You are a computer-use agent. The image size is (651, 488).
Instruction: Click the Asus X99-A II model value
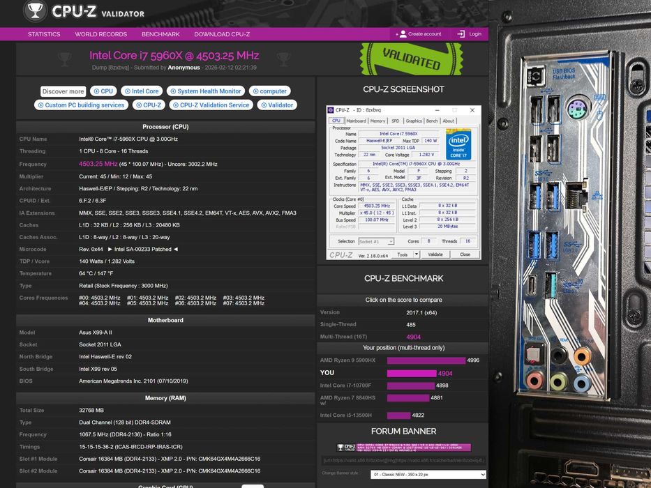[96, 333]
